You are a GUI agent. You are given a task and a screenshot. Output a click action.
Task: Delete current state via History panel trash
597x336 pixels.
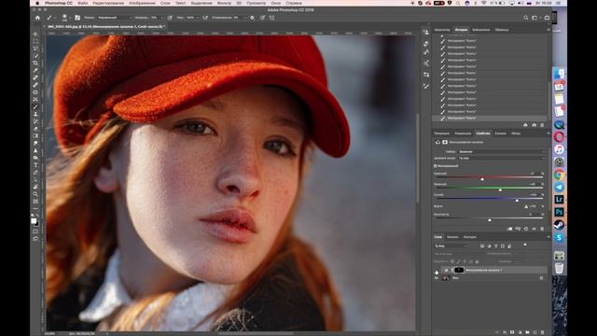[542, 125]
